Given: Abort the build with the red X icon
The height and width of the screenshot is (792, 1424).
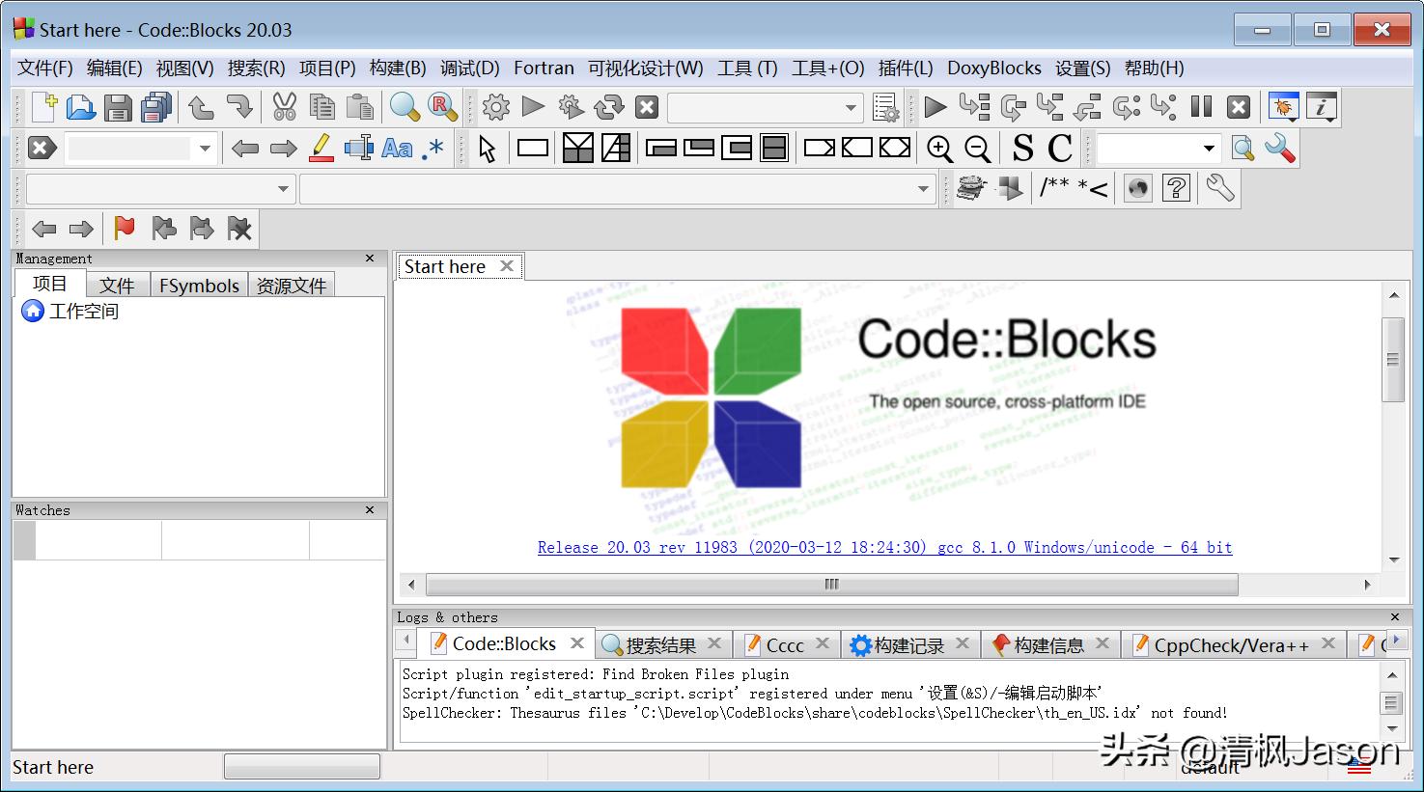Looking at the screenshot, I should (645, 106).
